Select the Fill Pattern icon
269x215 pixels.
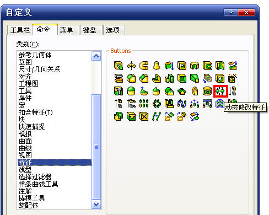(x=219, y=104)
